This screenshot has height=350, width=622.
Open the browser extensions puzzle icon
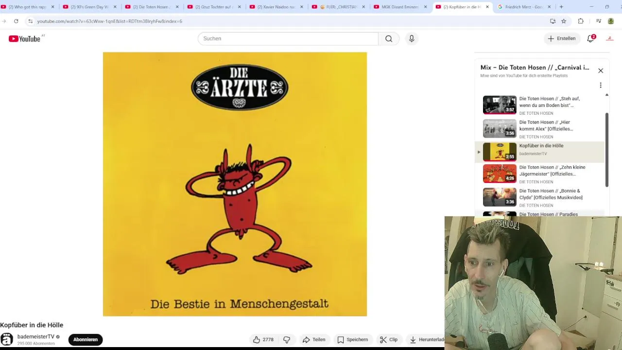click(581, 21)
